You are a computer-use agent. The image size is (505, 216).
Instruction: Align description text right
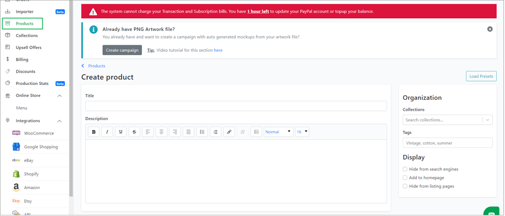pyautogui.click(x=175, y=132)
